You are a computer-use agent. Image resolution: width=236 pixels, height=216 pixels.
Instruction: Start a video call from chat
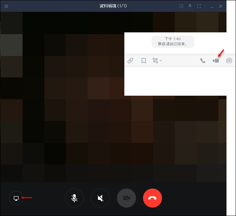tap(216, 61)
